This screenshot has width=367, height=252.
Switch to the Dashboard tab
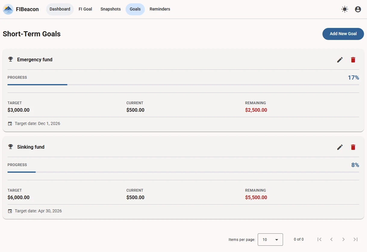click(x=60, y=9)
